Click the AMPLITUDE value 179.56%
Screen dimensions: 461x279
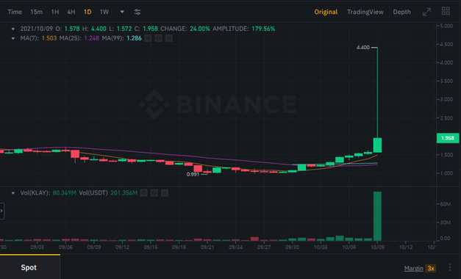[263, 29]
